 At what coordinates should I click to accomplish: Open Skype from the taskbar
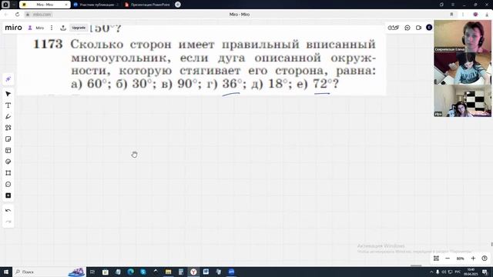point(143,272)
